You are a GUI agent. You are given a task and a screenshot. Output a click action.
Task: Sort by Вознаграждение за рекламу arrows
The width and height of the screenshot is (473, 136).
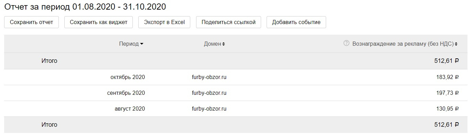(x=456, y=44)
